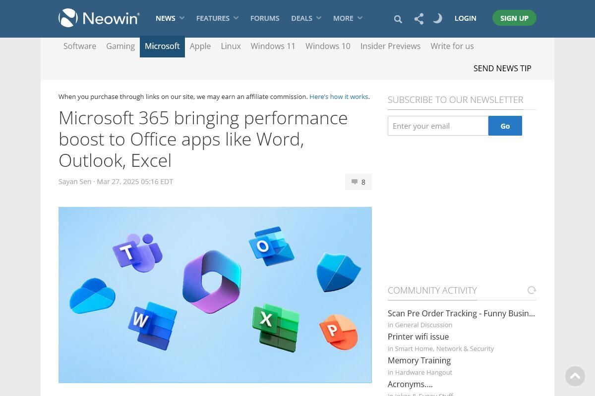595x396 pixels.
Task: Refresh Community Activity list
Action: click(x=532, y=290)
